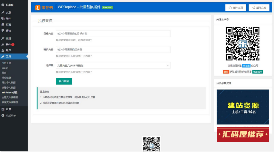The width and height of the screenshot is (274, 152).
Task: Click the 建站资源 banner image
Action: [x=243, y=107]
